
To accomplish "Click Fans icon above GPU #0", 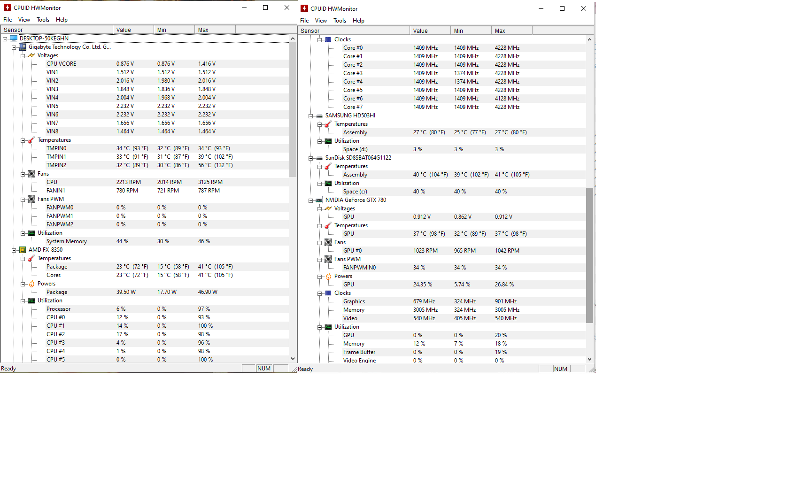I will pyautogui.click(x=328, y=242).
